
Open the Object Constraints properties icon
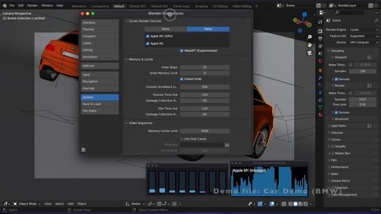point(320,100)
